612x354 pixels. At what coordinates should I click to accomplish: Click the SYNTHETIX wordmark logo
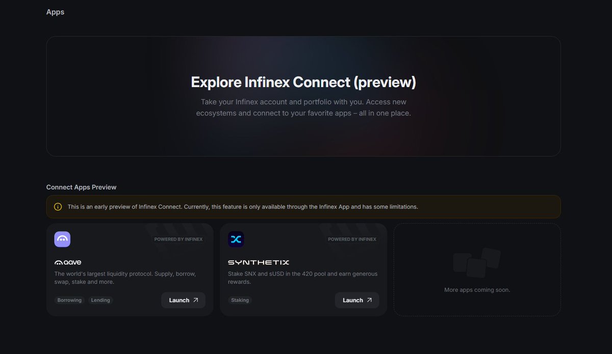click(x=259, y=263)
